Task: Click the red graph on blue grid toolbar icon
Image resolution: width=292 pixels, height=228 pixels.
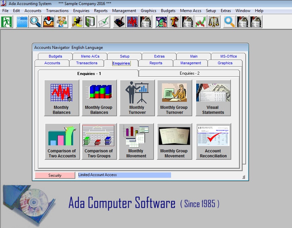Action: pos(132,22)
